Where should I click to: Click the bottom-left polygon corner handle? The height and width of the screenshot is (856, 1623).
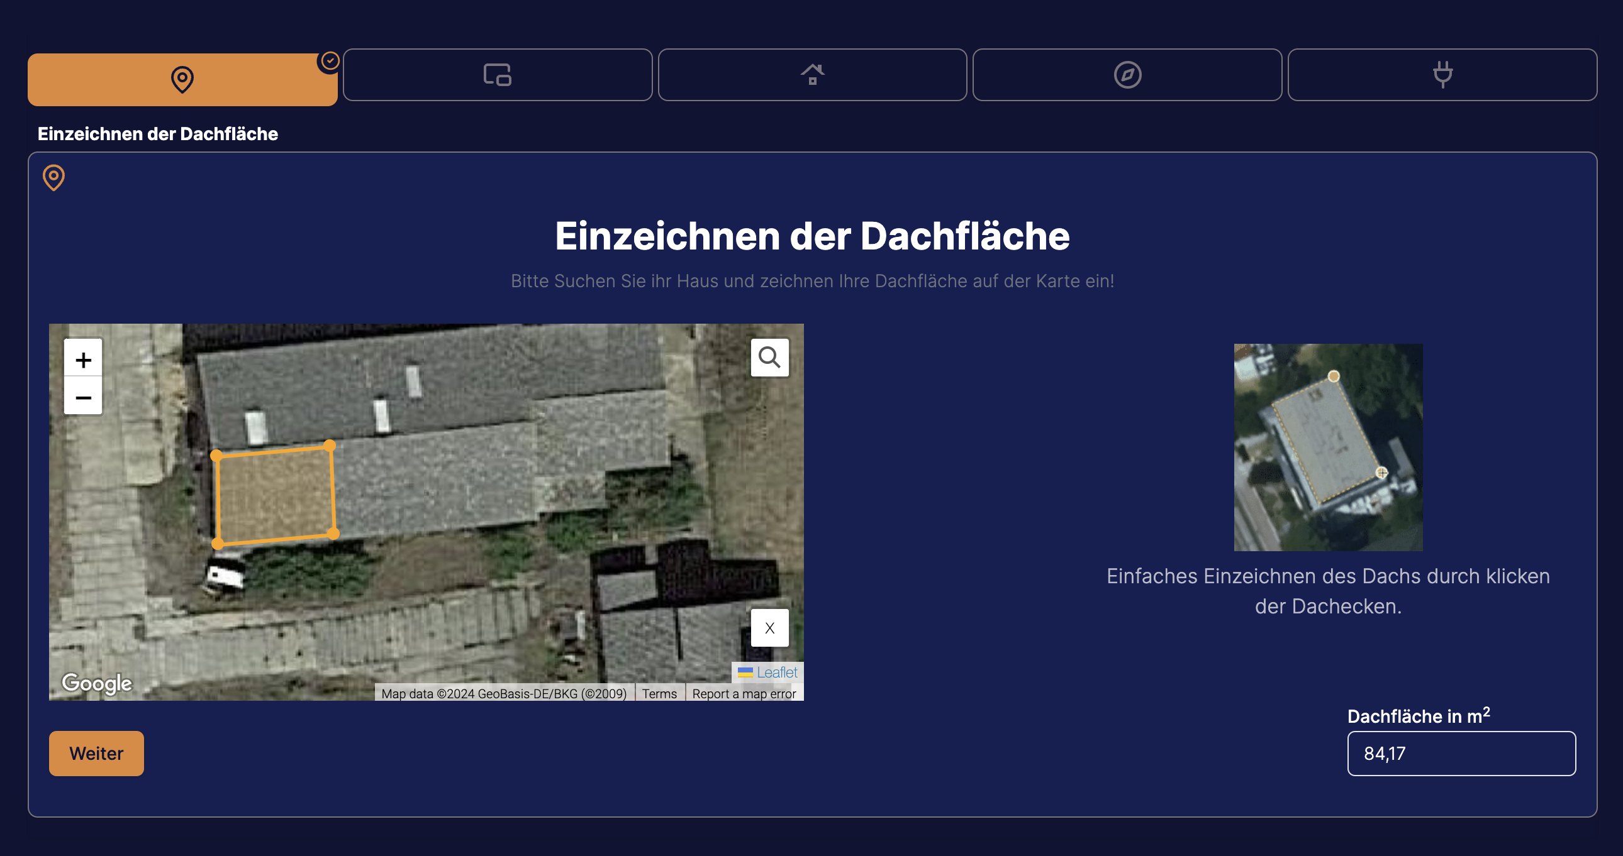click(x=218, y=544)
